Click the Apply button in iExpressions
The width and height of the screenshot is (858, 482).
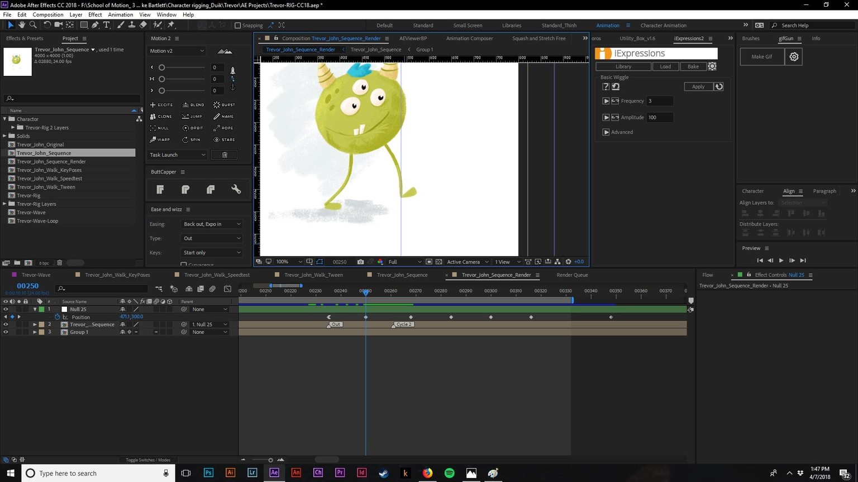point(698,86)
